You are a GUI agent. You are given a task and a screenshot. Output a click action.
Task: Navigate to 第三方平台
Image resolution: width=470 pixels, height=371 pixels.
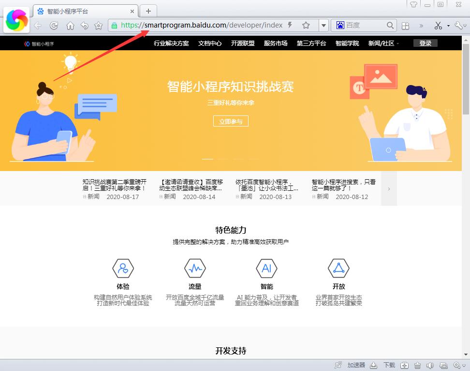pyautogui.click(x=311, y=43)
